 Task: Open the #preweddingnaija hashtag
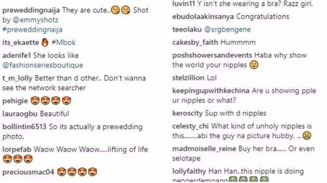[32, 29]
